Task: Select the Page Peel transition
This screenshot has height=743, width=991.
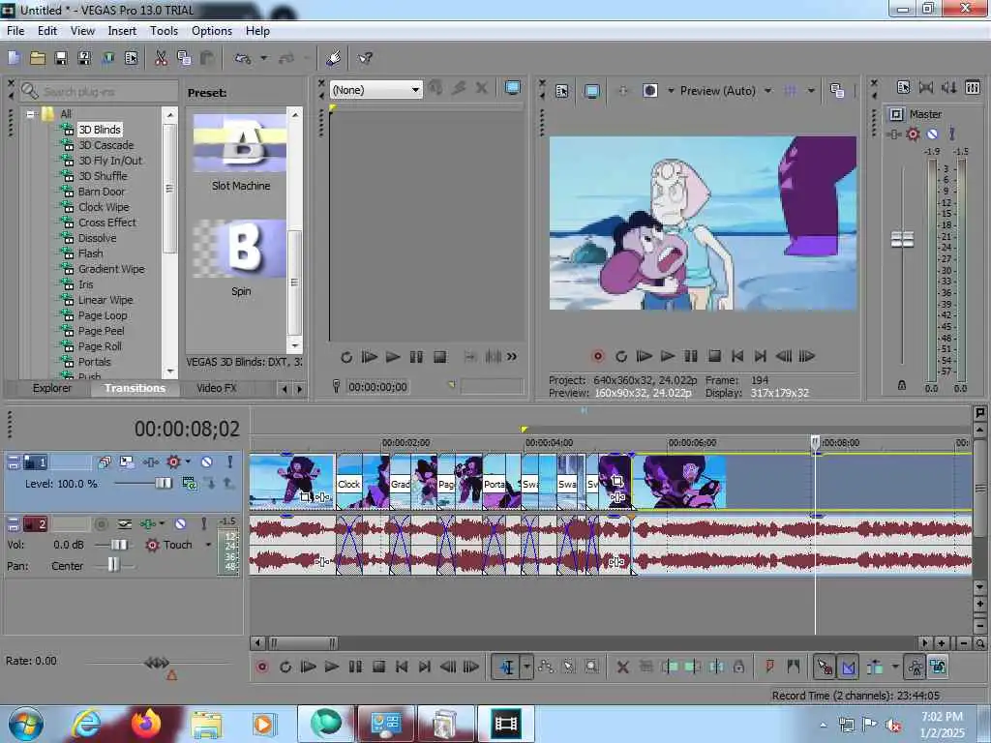Action: (x=101, y=331)
